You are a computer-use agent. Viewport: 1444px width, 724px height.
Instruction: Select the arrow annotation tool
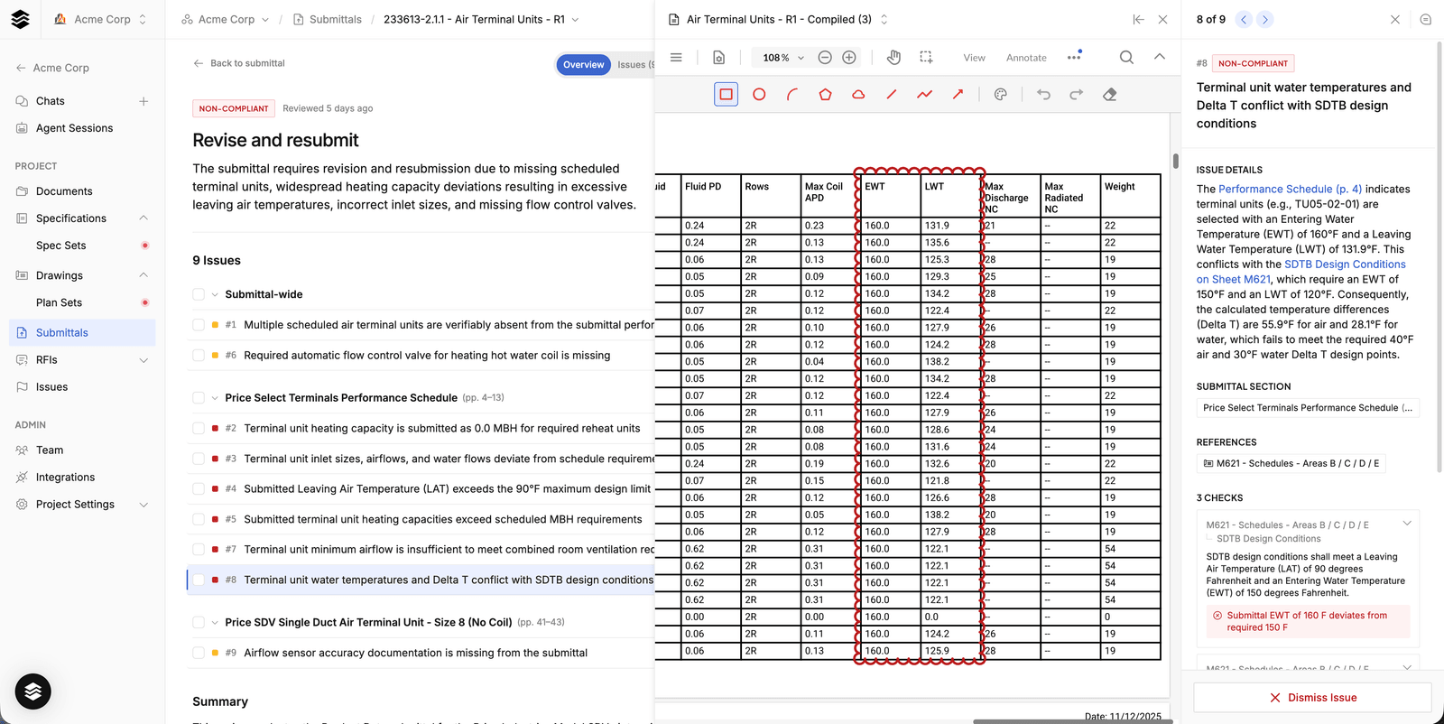(x=958, y=94)
